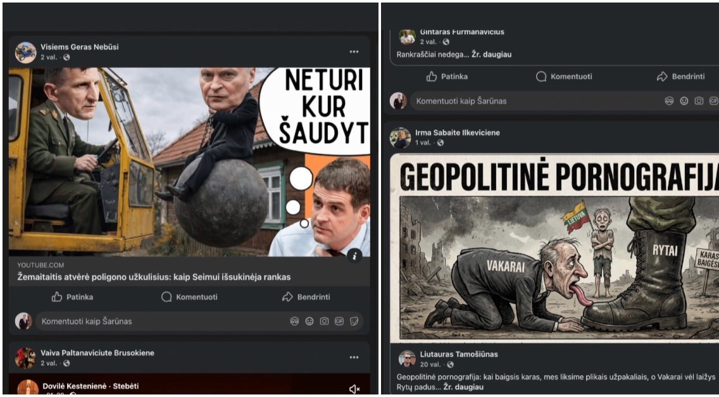Click Bendrinti under Gintaras Furmanavicius post
The height and width of the screenshot is (397, 719).
coord(681,77)
